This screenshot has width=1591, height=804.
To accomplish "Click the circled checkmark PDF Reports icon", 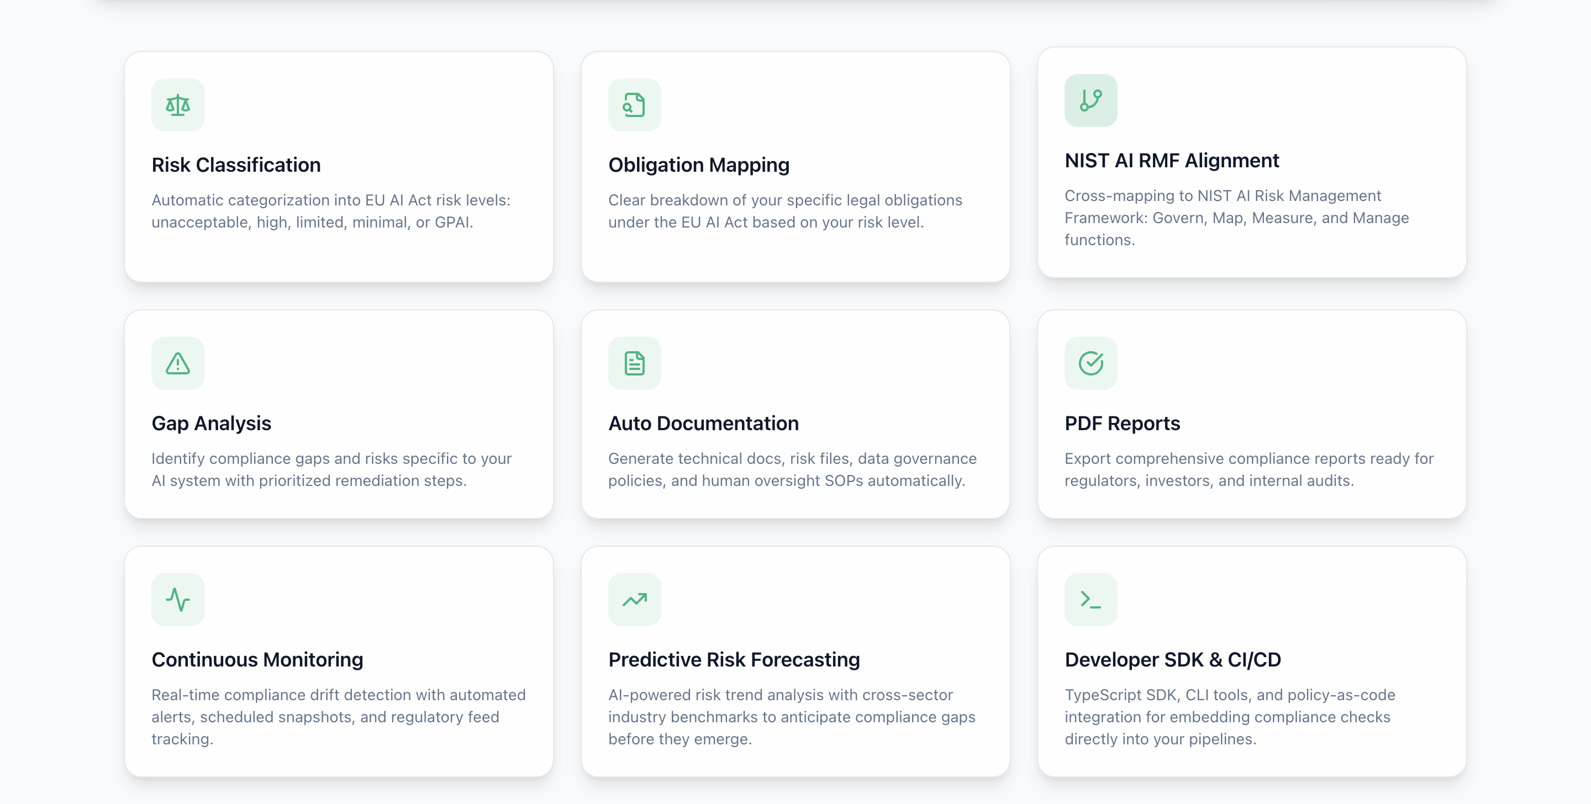I will (1090, 363).
